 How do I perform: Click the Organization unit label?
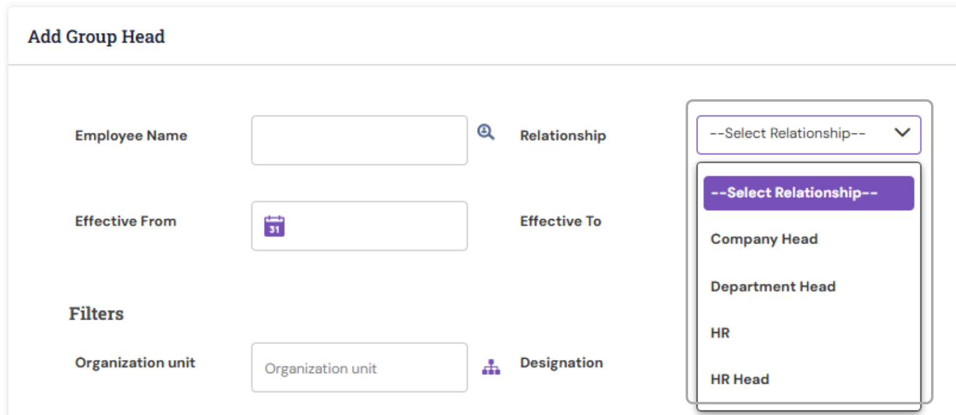135,363
